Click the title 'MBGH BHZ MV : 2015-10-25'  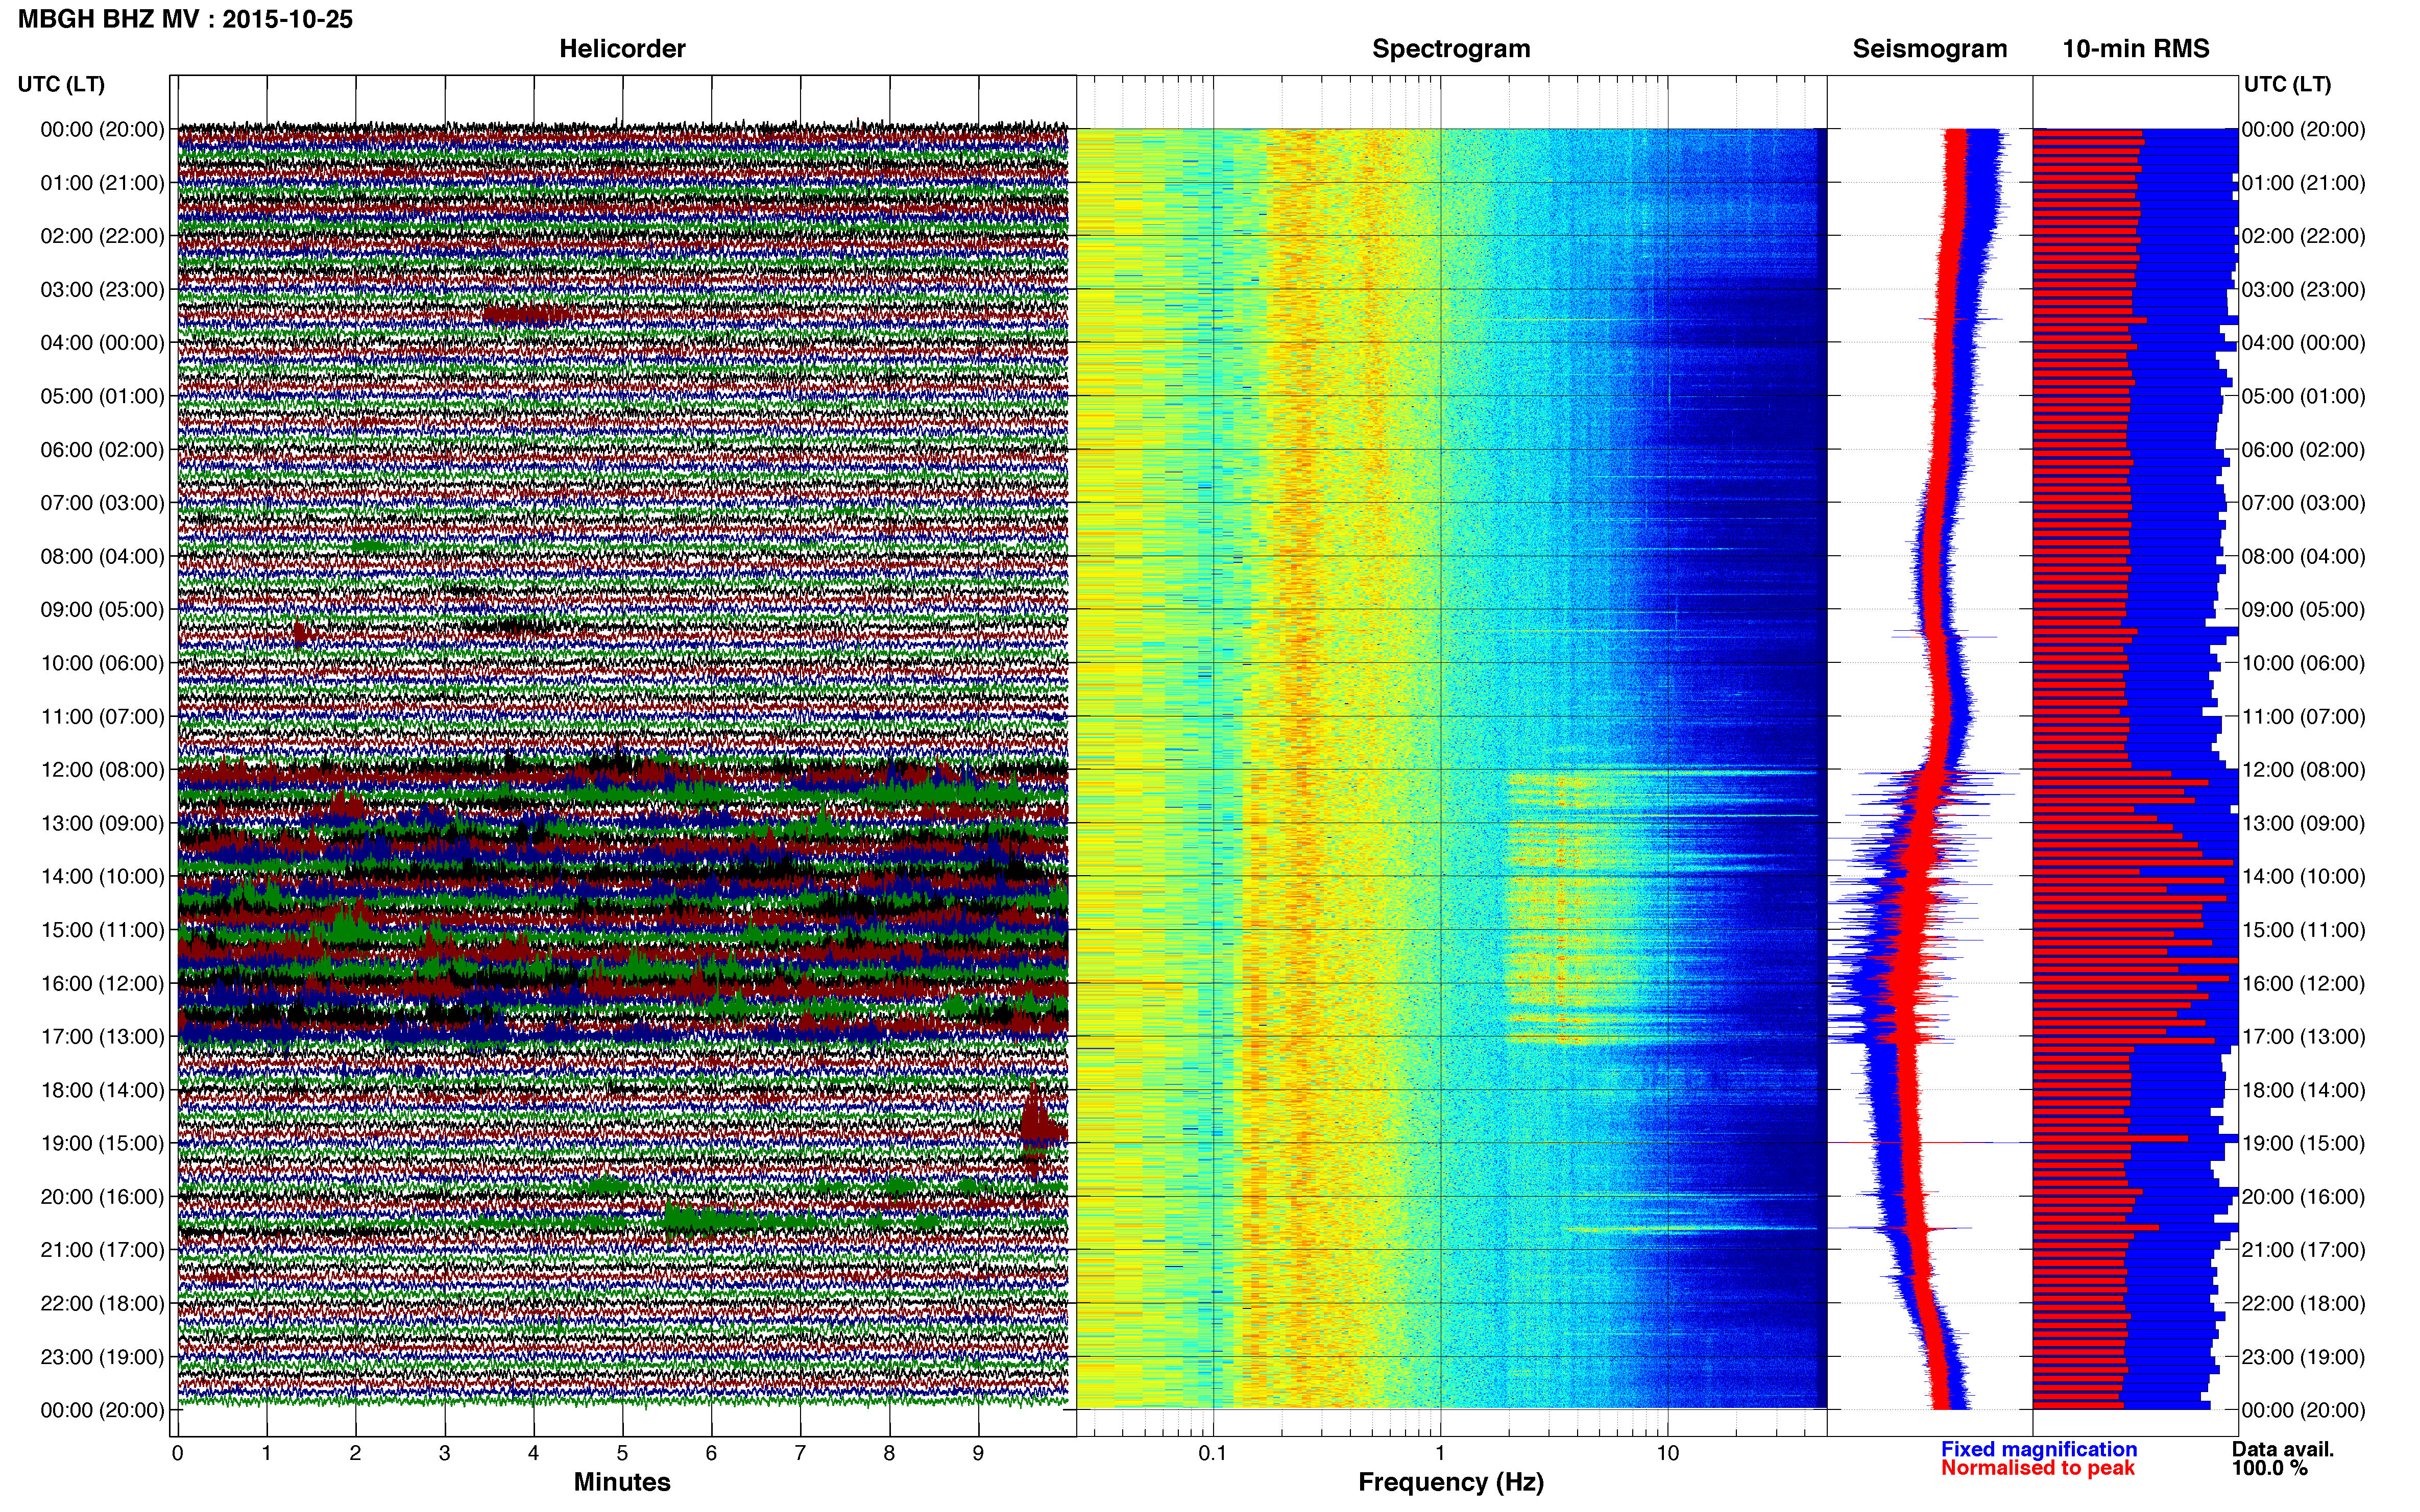coord(185,19)
